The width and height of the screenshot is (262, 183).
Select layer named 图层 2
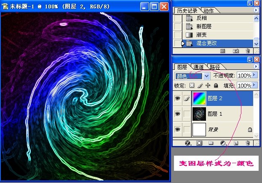(x=215, y=98)
